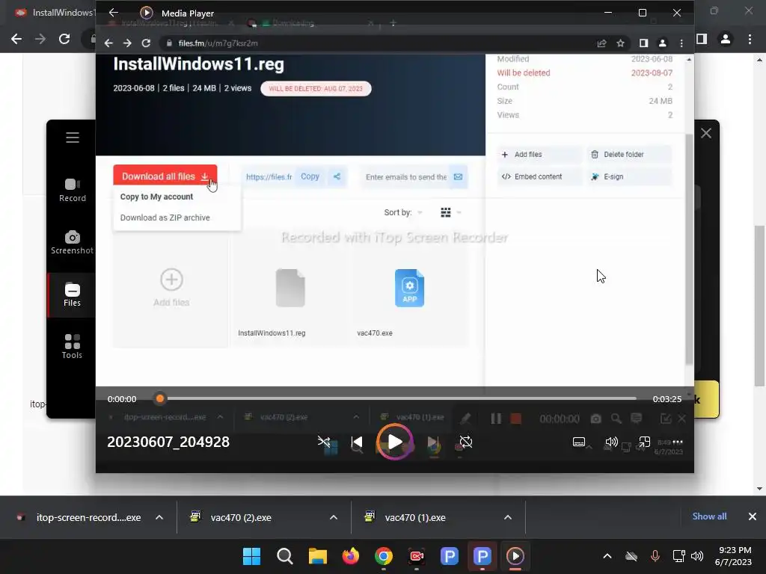Click E-sign button

click(628, 176)
